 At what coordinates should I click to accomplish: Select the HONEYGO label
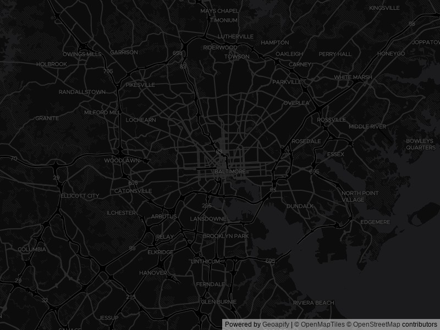(391, 53)
